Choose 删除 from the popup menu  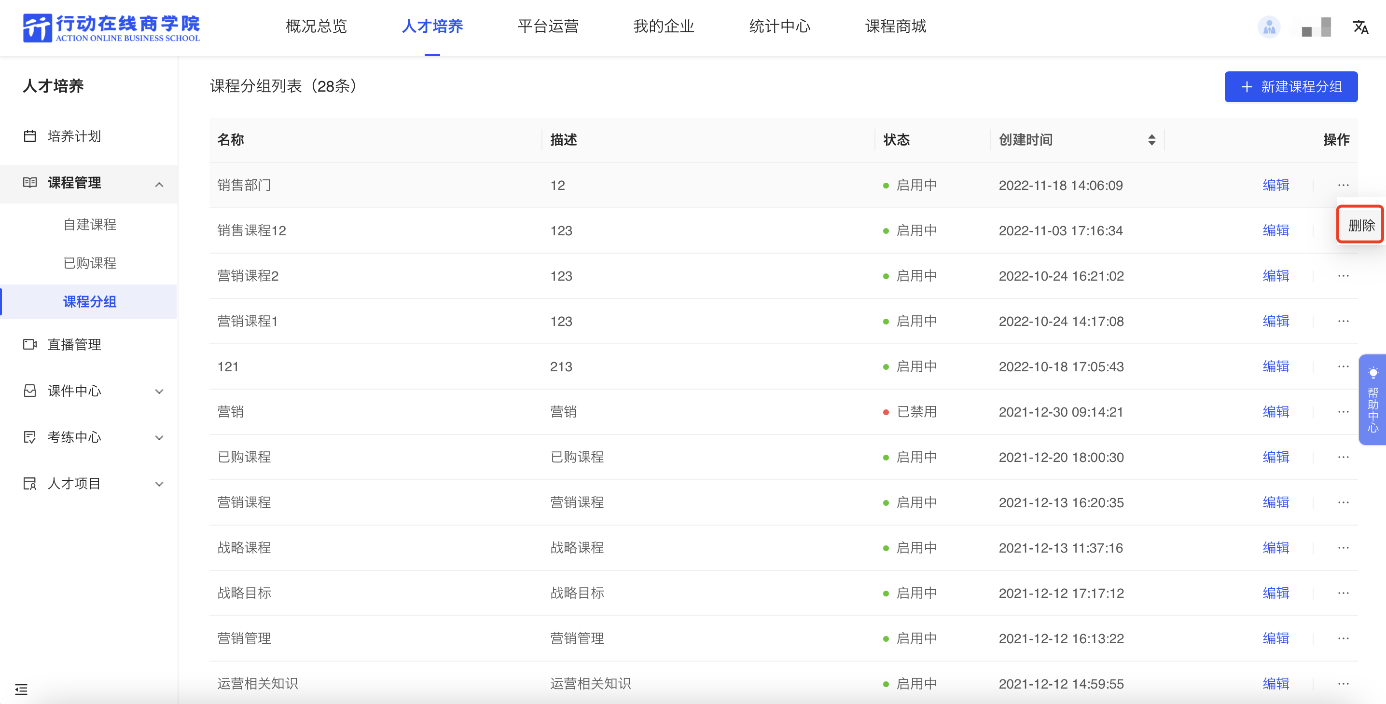(x=1361, y=225)
